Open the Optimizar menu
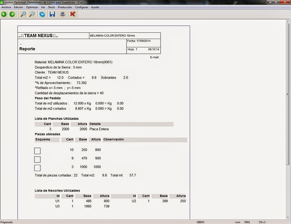 click(32, 7)
